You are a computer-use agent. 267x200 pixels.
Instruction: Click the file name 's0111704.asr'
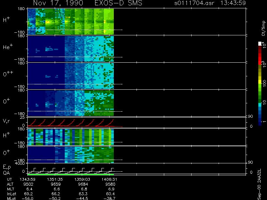[194, 3]
